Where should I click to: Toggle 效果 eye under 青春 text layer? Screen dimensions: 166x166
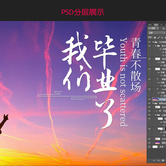click(x=159, y=82)
